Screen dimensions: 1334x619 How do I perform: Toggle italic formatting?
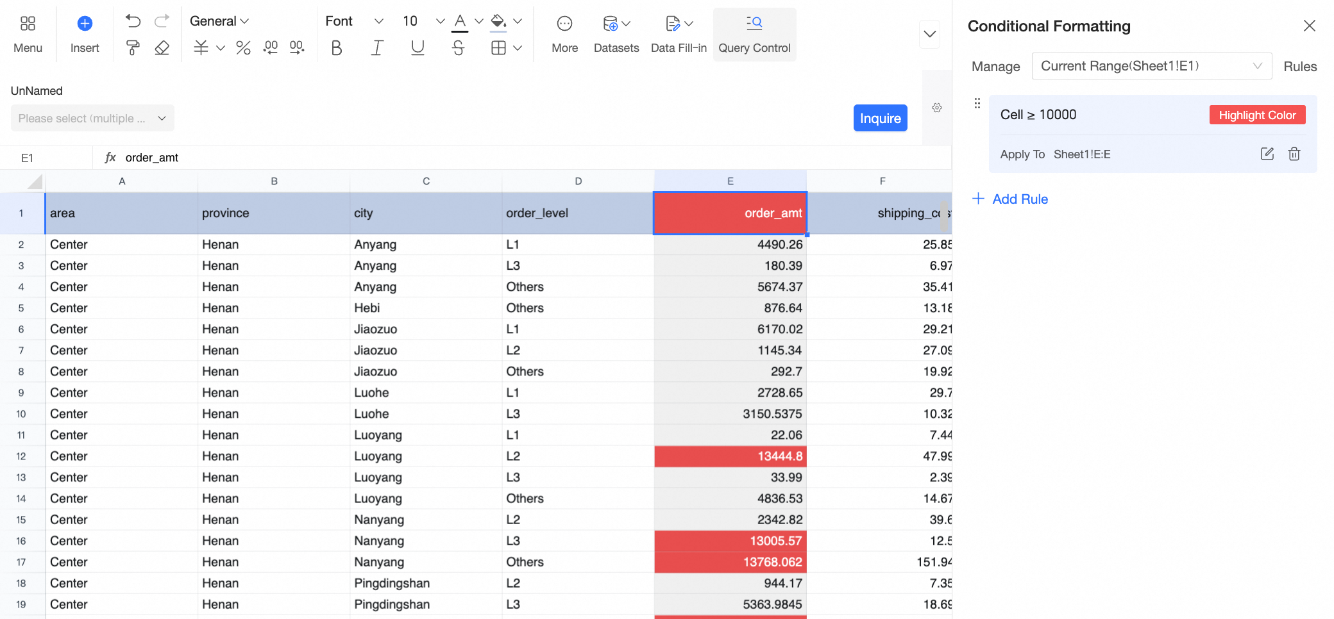coord(377,48)
